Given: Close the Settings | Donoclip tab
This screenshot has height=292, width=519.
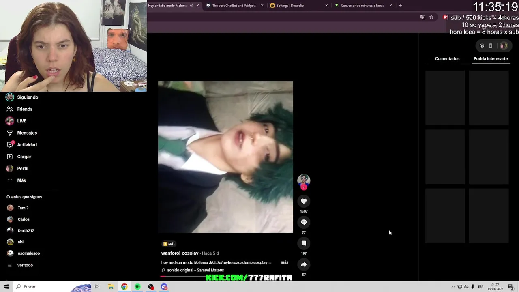Looking at the screenshot, I should (x=326, y=6).
